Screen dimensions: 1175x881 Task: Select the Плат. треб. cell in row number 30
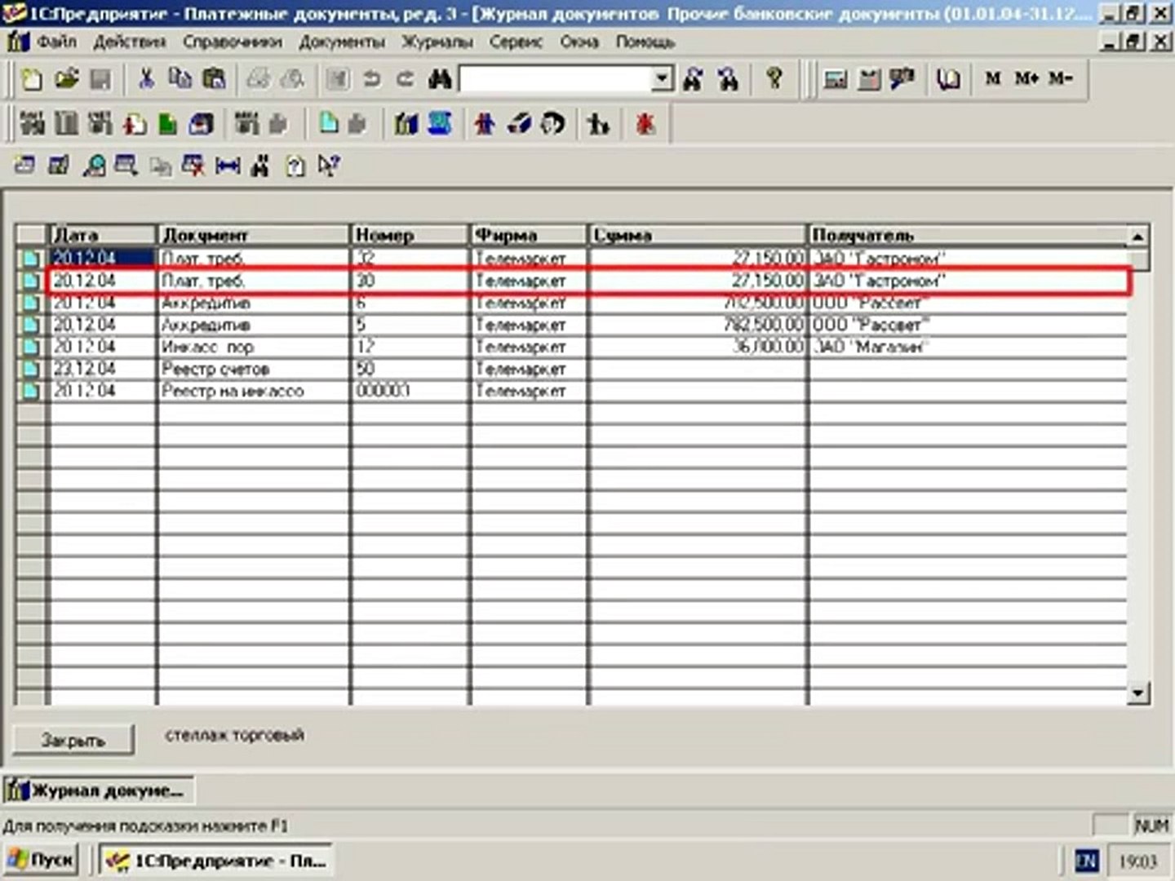[x=253, y=281]
